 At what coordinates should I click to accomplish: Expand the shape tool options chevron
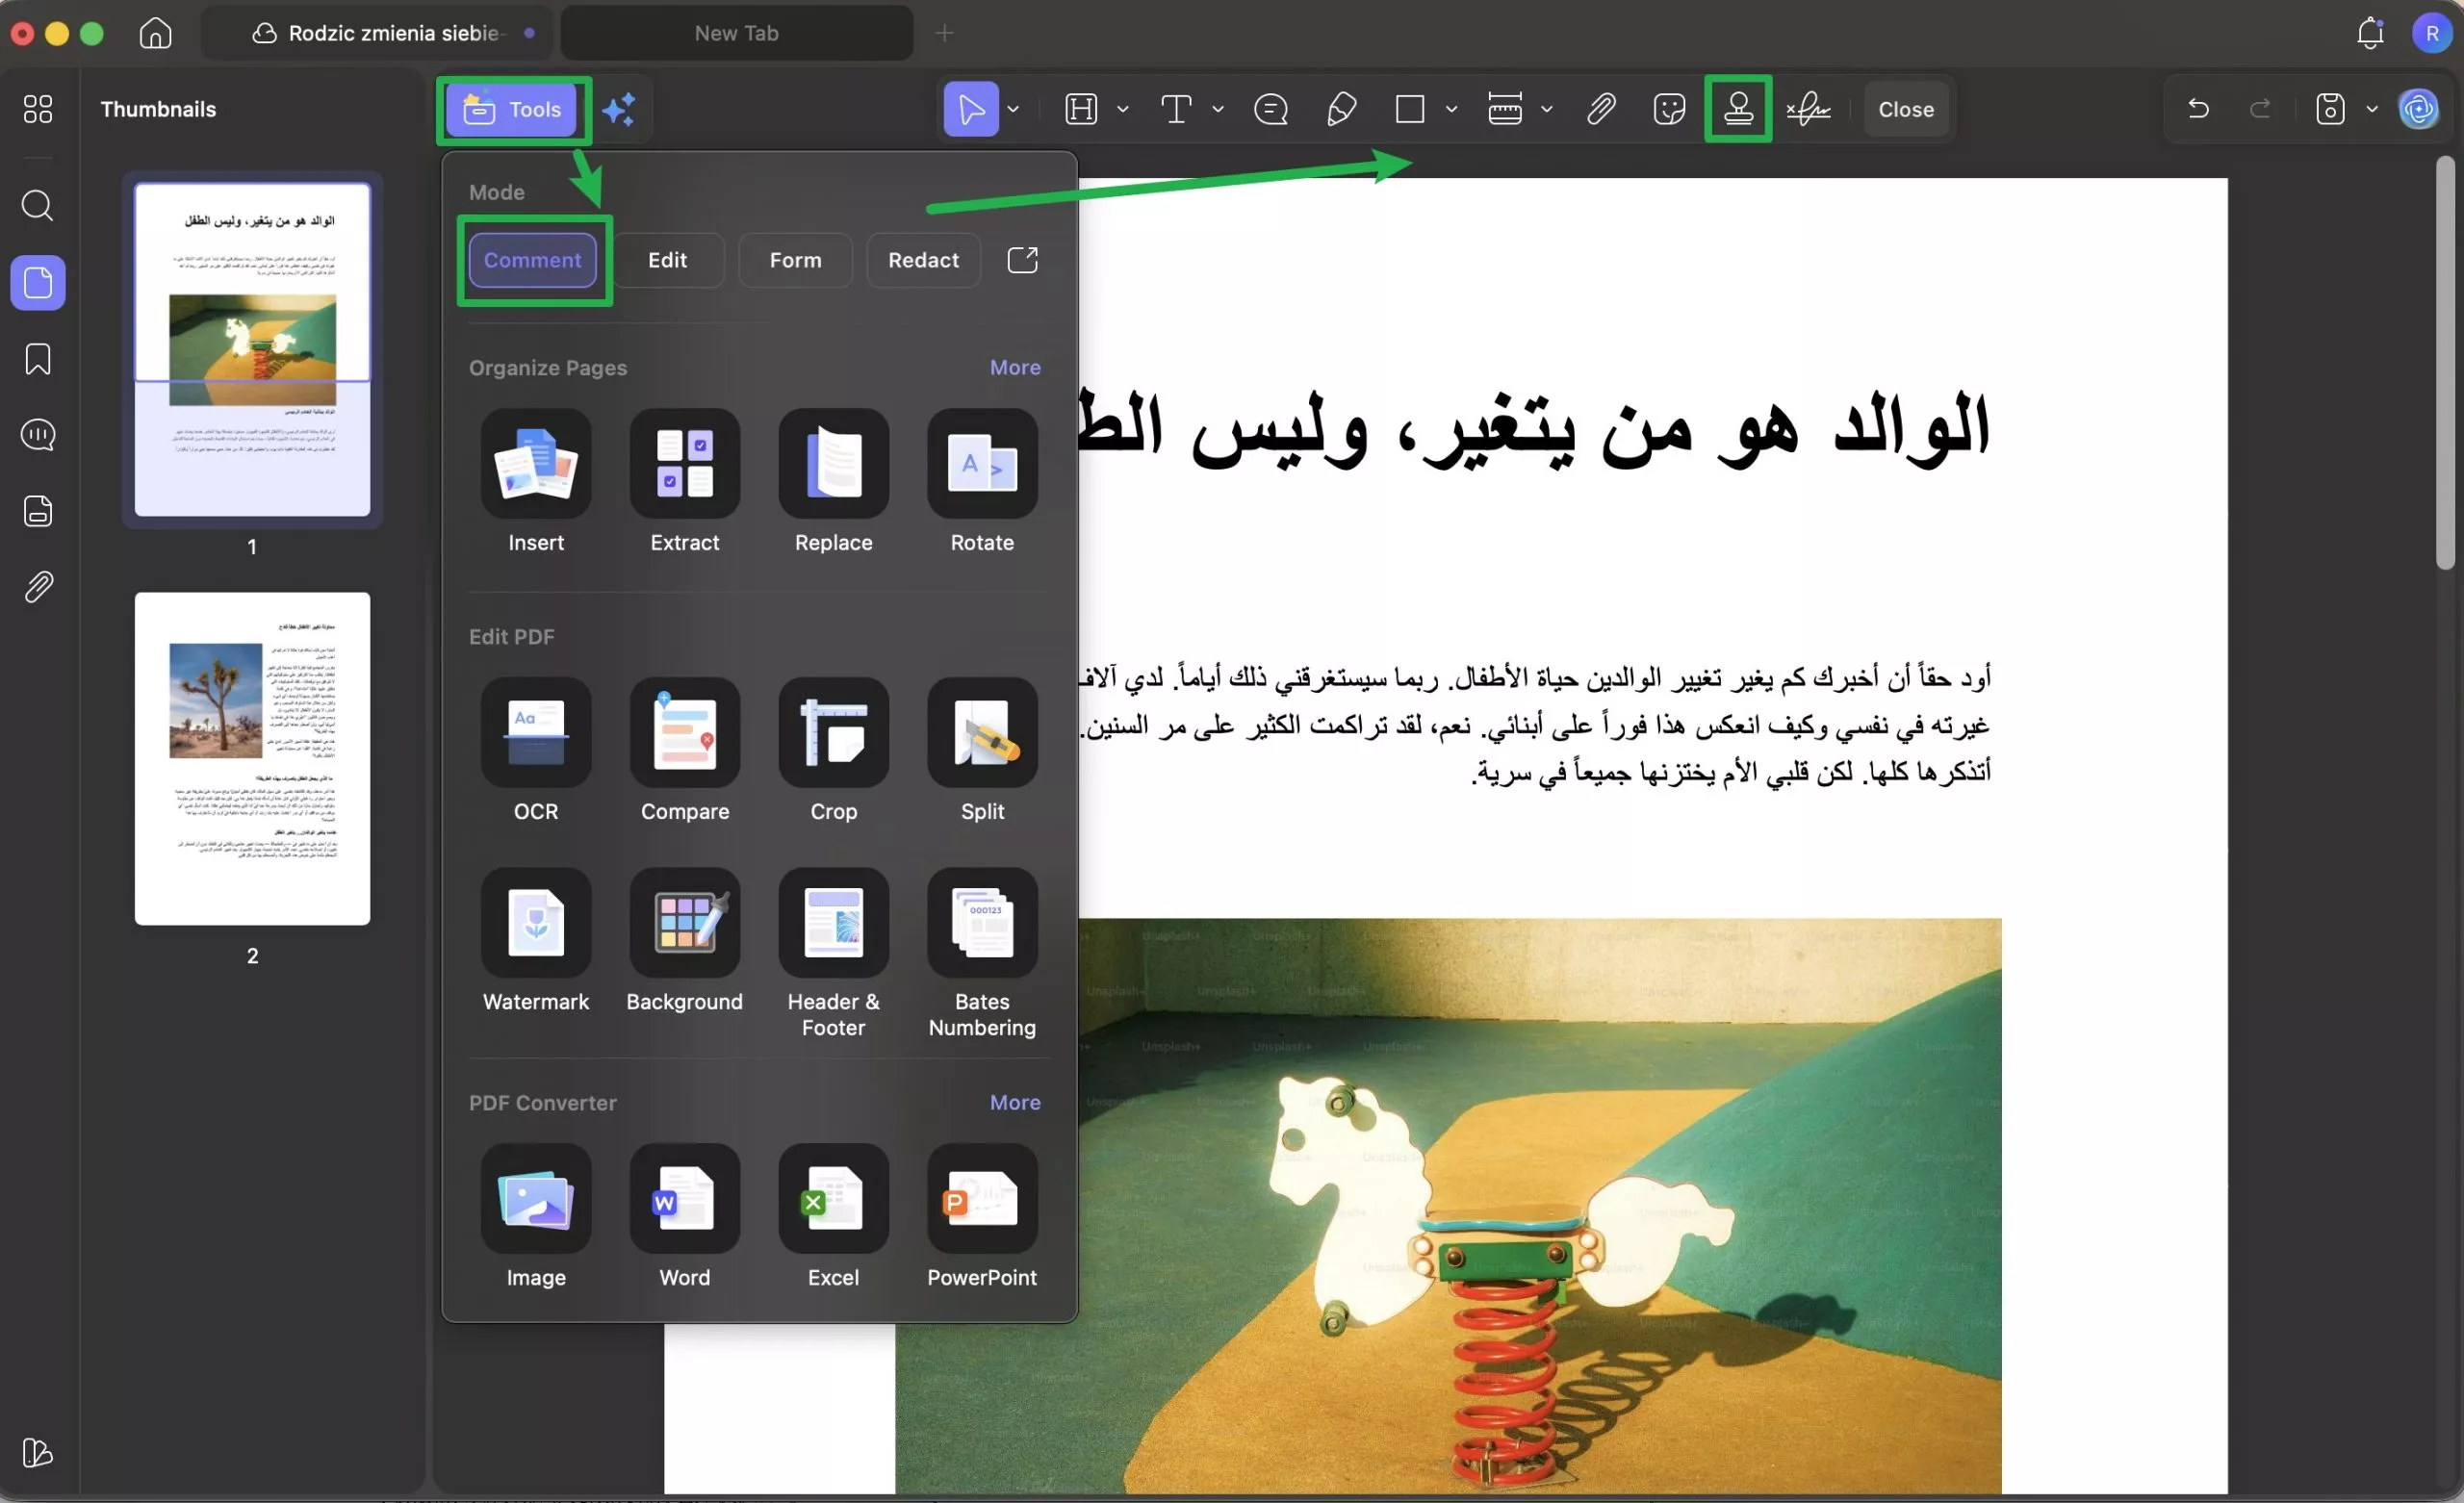tap(1451, 109)
